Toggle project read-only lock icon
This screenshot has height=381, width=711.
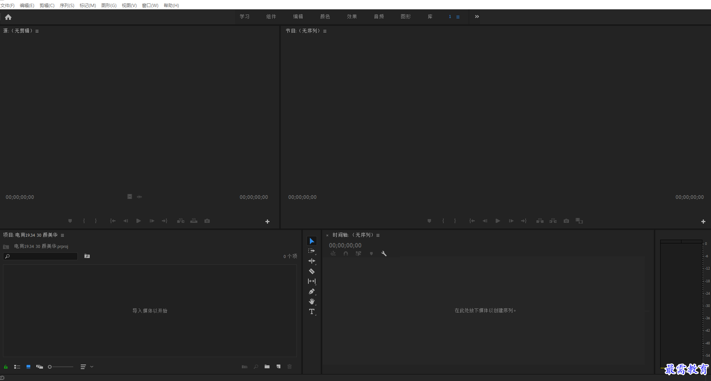click(6, 367)
